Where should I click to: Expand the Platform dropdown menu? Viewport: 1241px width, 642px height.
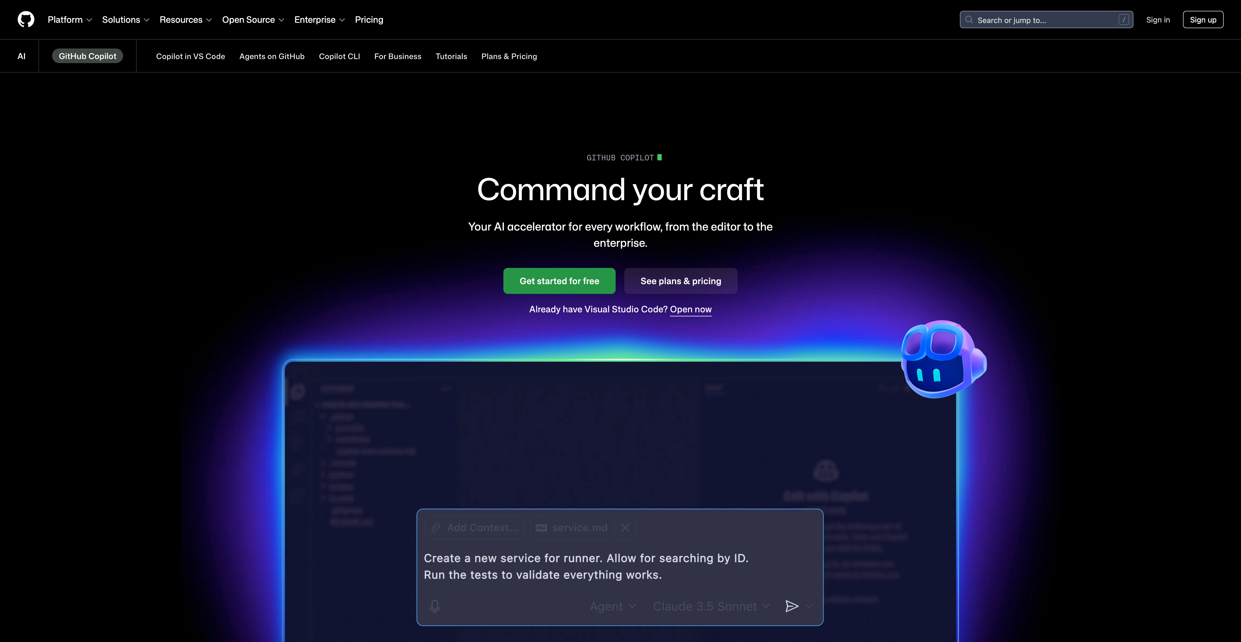click(69, 20)
